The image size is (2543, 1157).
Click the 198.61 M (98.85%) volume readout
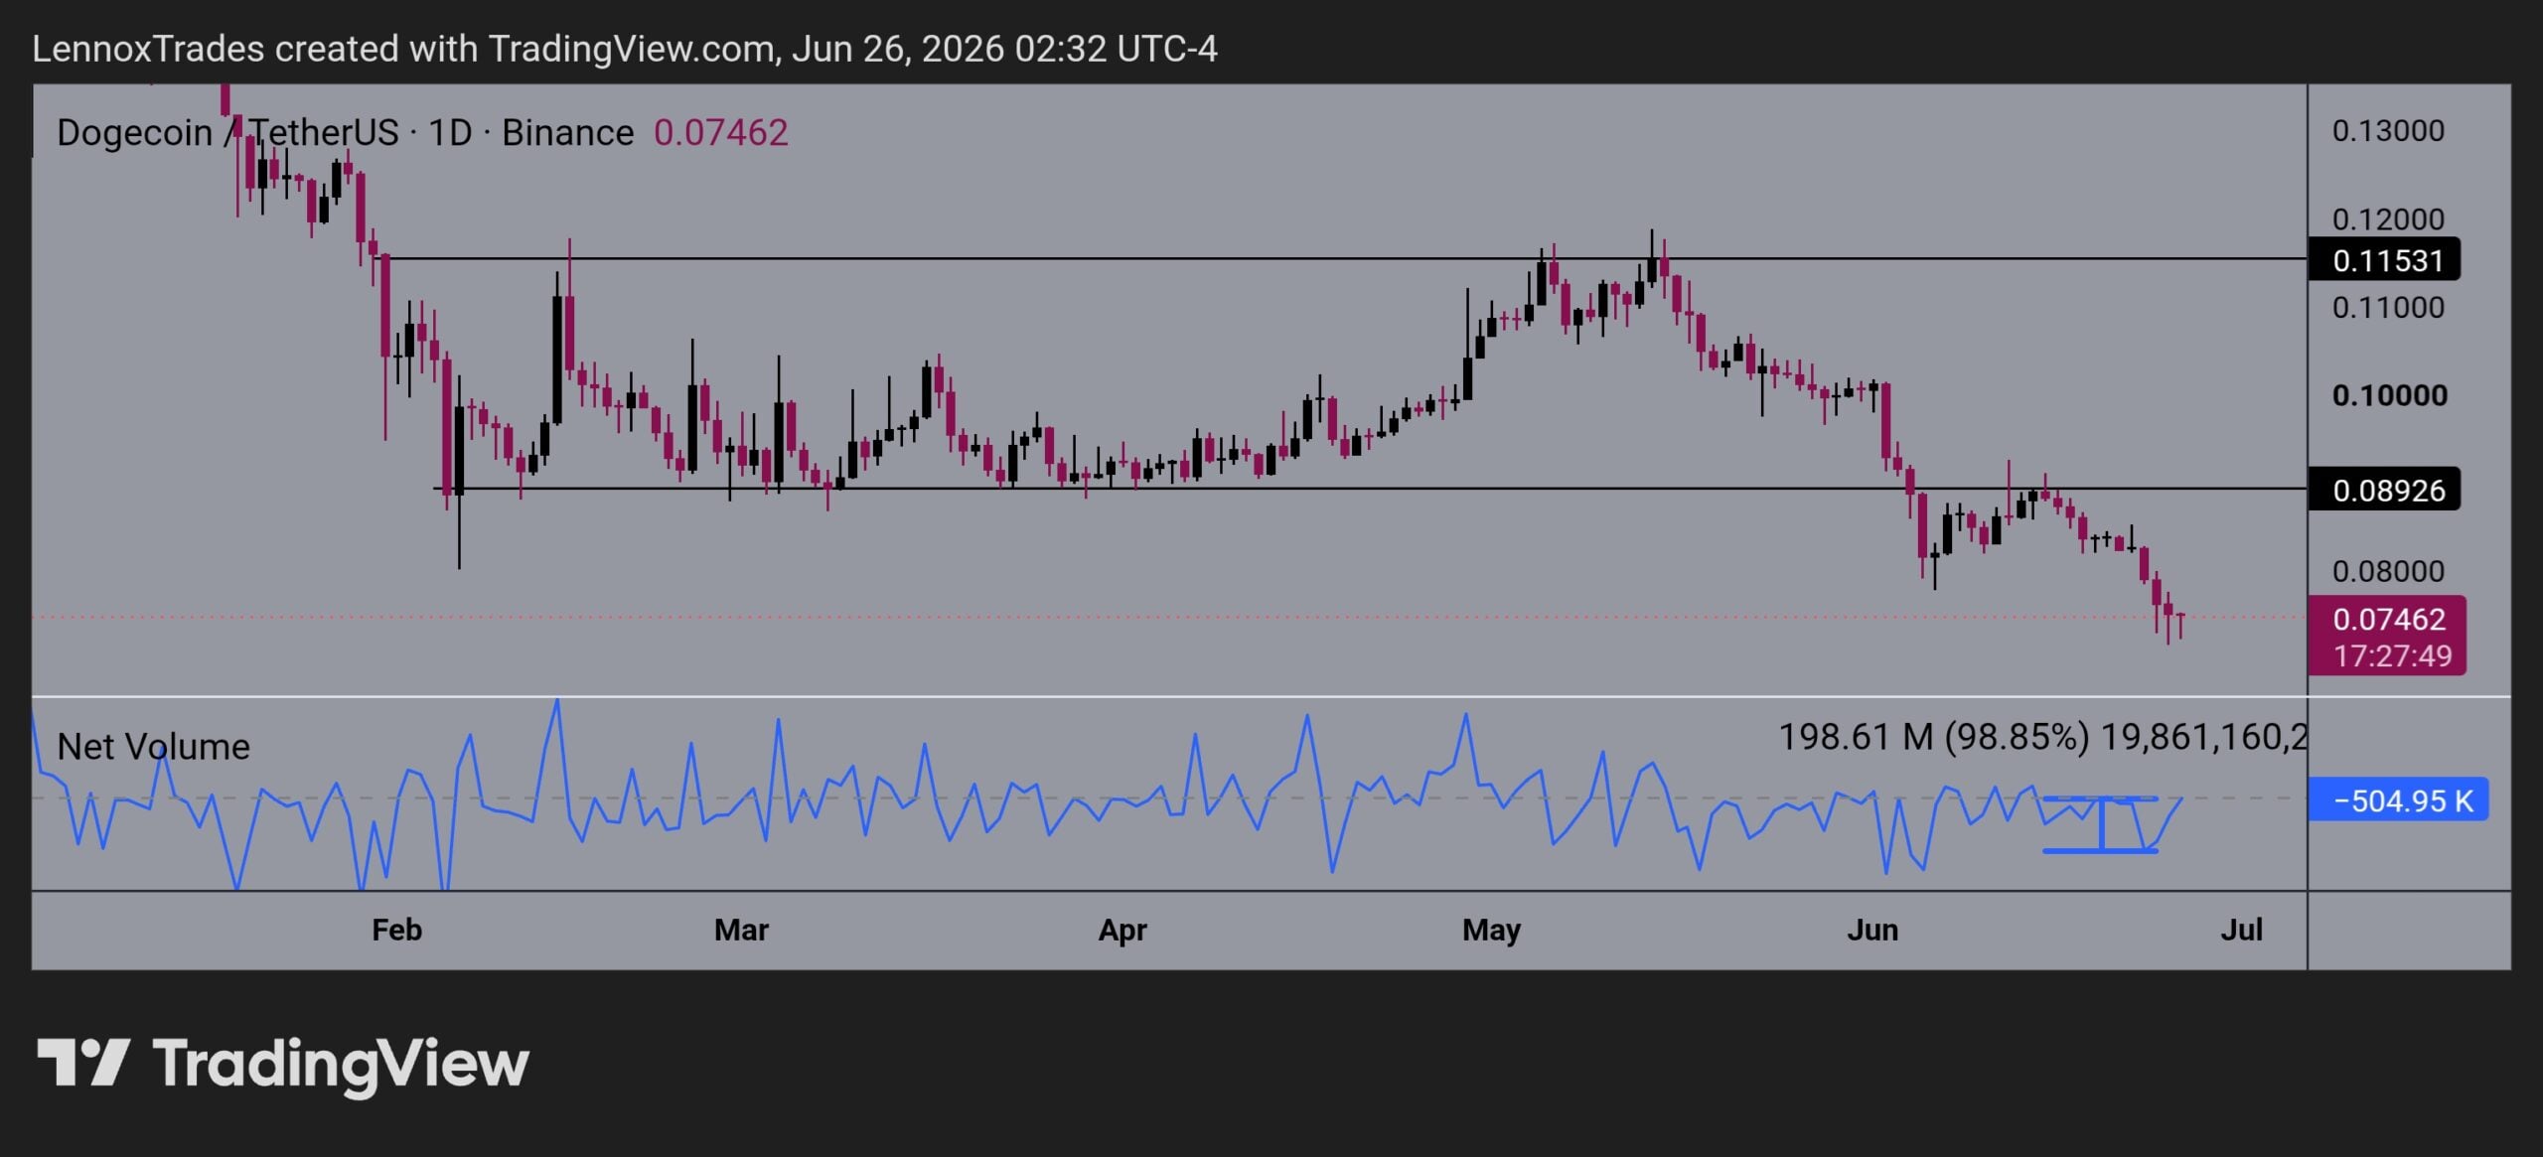[2041, 737]
